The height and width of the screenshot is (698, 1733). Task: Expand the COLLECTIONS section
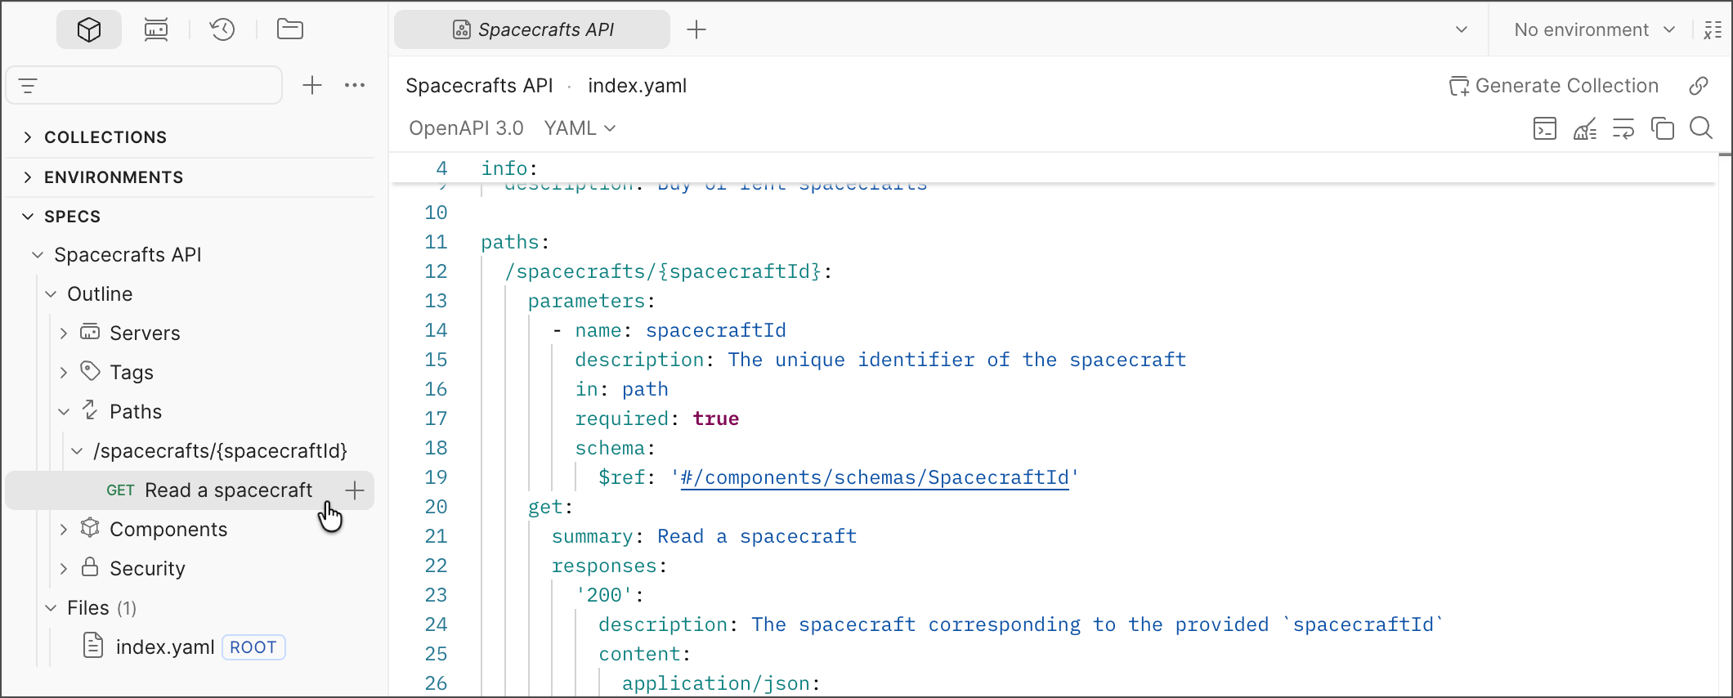[x=28, y=137]
